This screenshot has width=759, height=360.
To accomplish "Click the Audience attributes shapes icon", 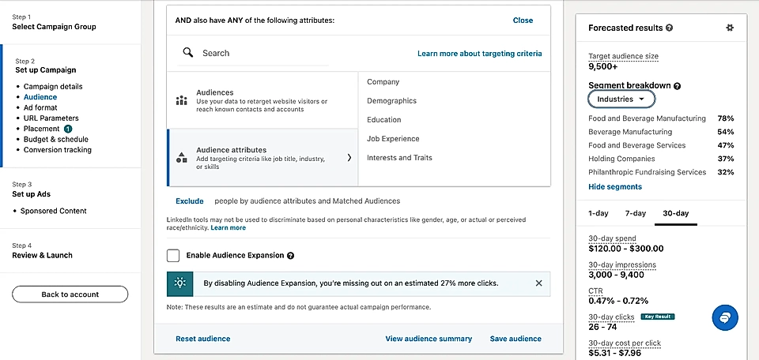I will [x=182, y=158].
